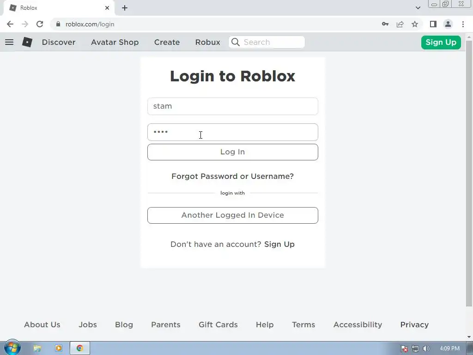
Task: Open Terms footer link
Action: [x=303, y=325]
